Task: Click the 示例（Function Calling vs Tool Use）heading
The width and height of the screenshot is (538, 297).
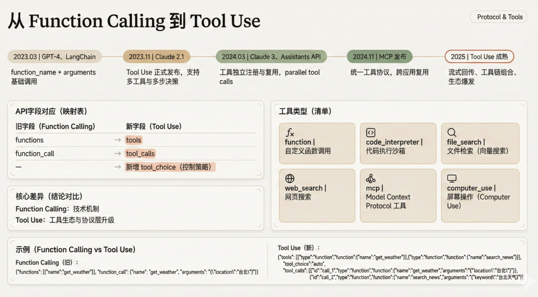Action: [x=76, y=249]
